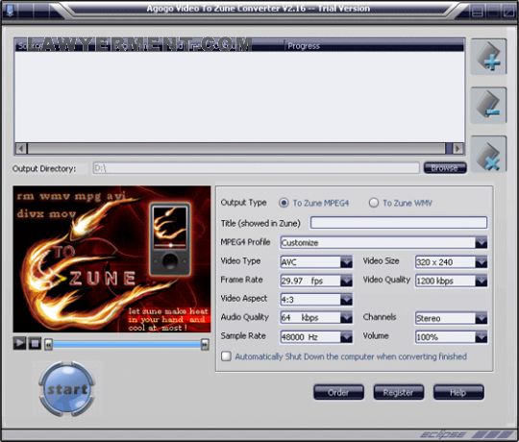The height and width of the screenshot is (442, 519).
Task: Click the blue preview progress slider
Action: tap(127, 345)
